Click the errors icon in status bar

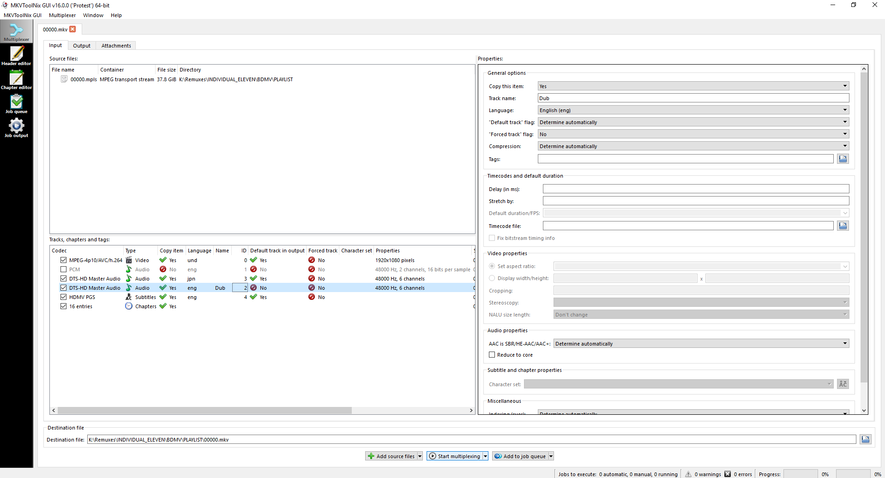pyautogui.click(x=728, y=474)
